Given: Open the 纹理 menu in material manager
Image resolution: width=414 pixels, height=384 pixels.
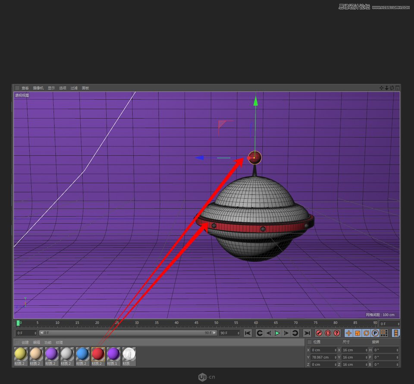Looking at the screenshot, I should pos(59,342).
